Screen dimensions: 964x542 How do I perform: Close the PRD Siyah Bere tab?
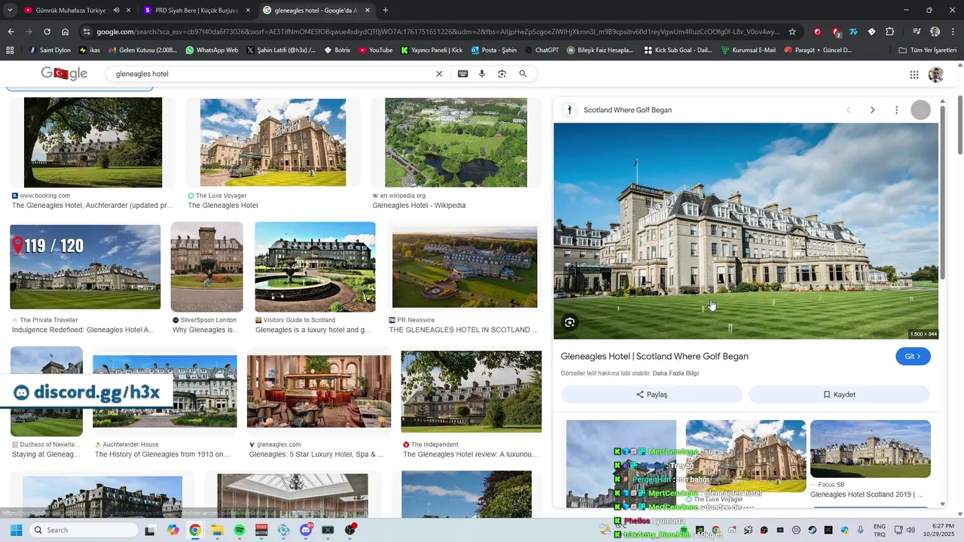coord(248,11)
